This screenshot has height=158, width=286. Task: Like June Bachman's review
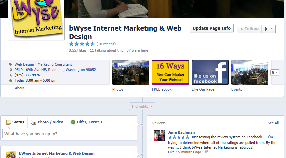171,152
